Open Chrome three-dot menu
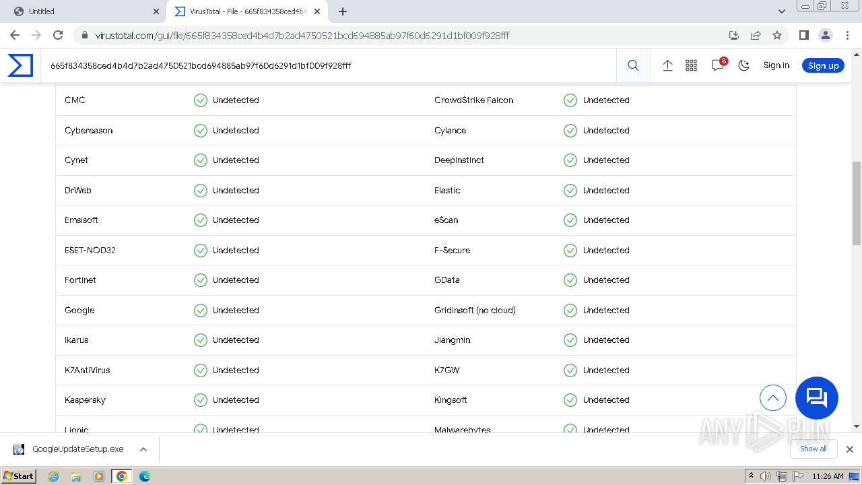 847,35
